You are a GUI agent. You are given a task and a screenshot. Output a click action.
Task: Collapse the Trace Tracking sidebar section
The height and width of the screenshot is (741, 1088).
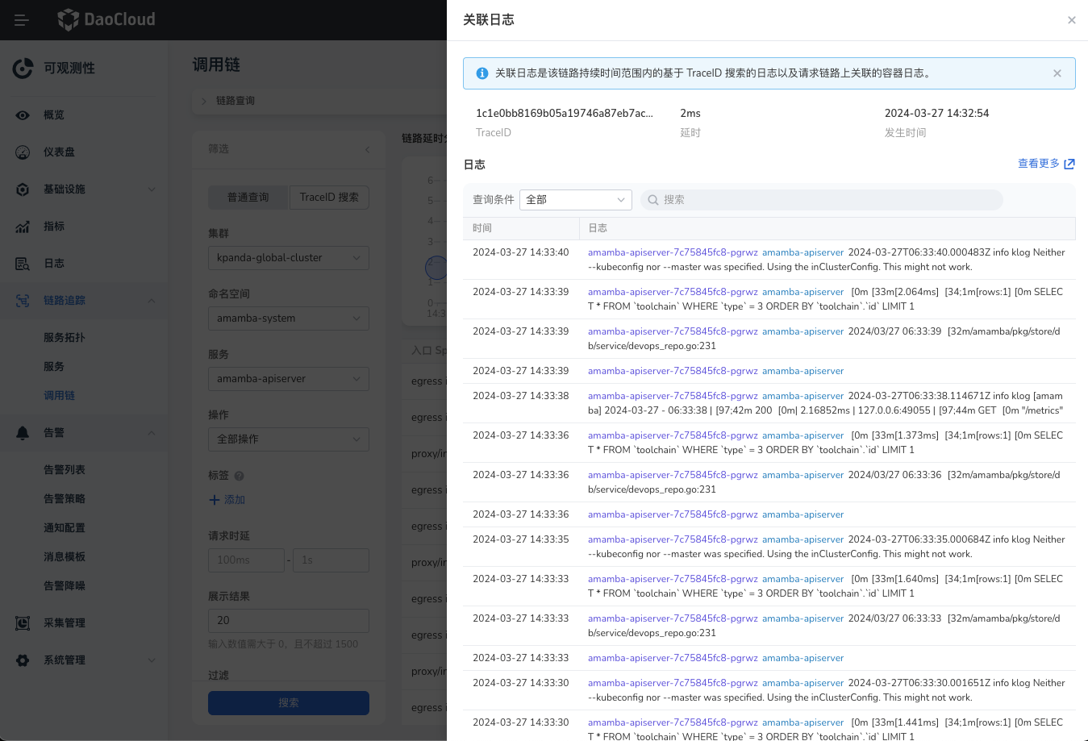pos(152,301)
